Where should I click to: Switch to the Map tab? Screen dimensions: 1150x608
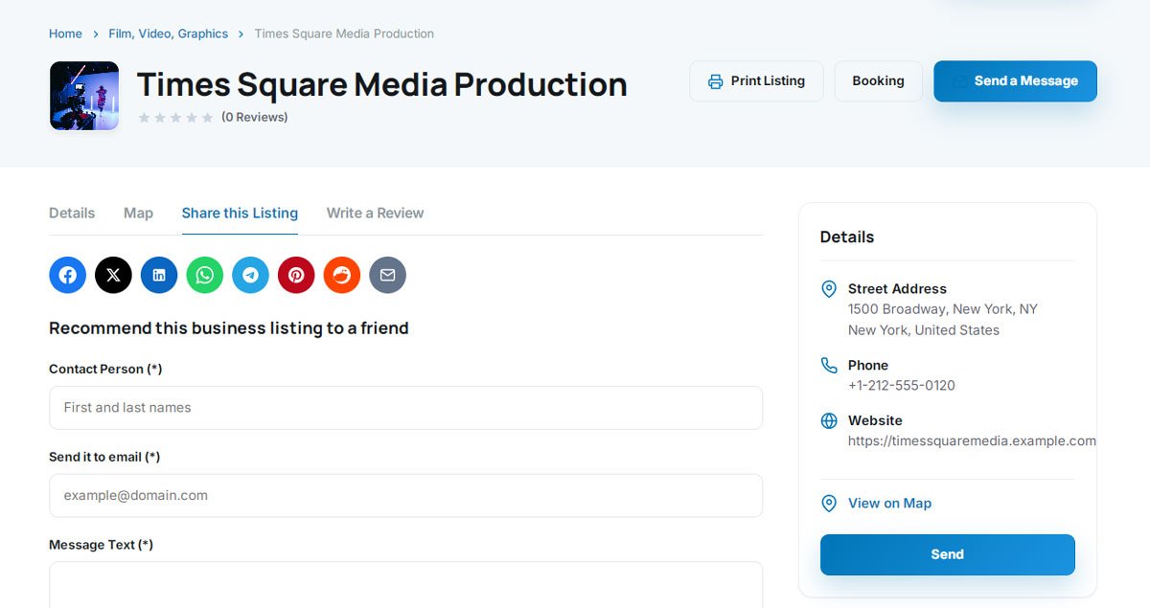[x=138, y=213]
